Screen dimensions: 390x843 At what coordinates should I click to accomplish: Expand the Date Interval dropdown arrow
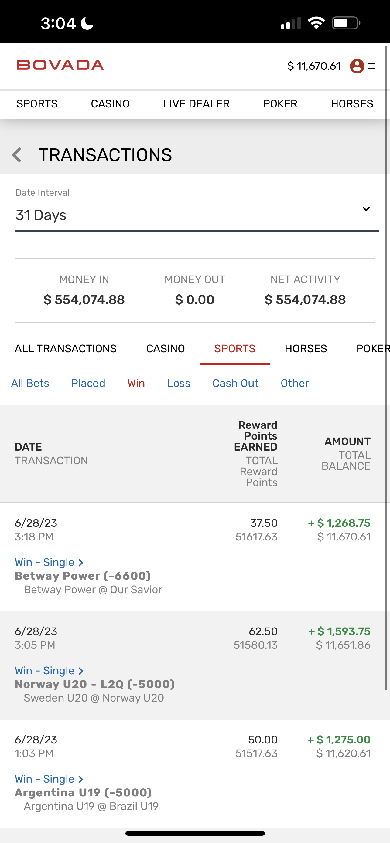click(x=366, y=209)
